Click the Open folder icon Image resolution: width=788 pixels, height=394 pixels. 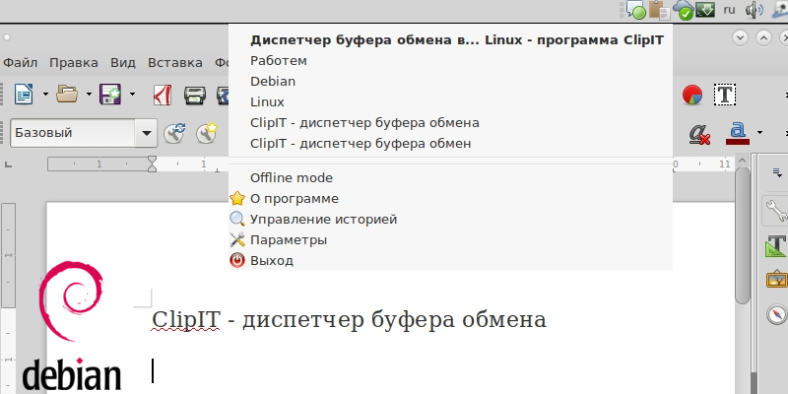click(67, 94)
